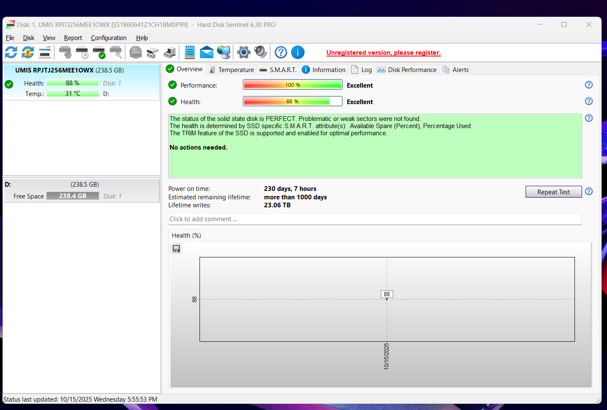This screenshot has height=410, width=607.
Task: Open the Configuration menu
Action: 109,38
